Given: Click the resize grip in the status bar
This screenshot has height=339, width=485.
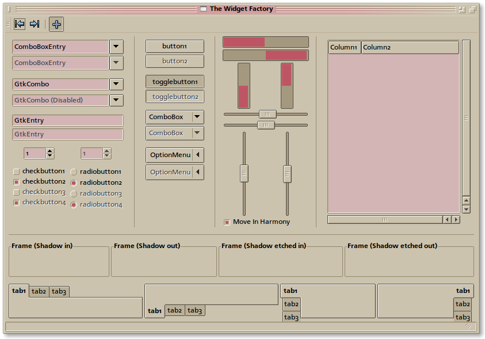Looking at the screenshot, I should 469,326.
